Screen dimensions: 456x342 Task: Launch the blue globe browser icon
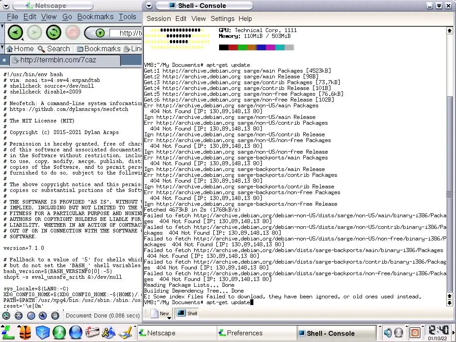coord(76,332)
